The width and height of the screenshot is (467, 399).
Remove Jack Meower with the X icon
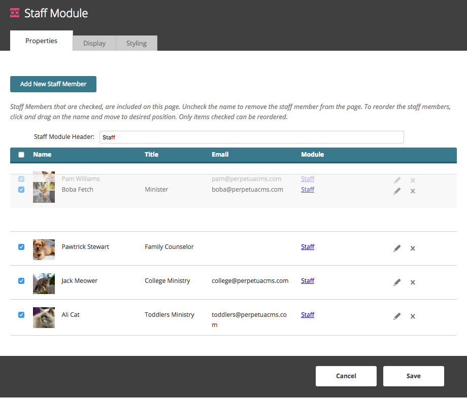click(413, 282)
